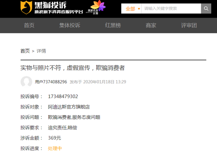Go to 首页 in the navigation bar
The height and width of the screenshot is (156, 217).
29,26
